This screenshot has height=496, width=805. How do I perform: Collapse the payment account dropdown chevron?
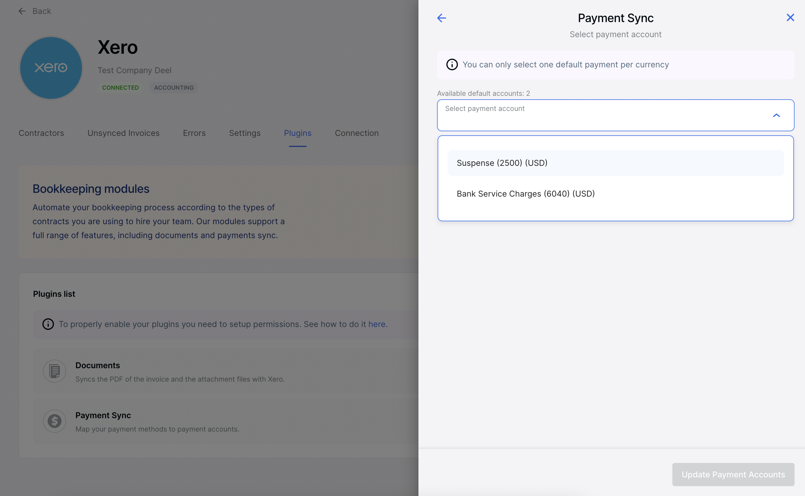776,116
